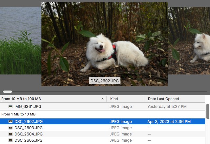This screenshot has width=210, height=144.
Task: Click the 'From 10 MB to 100 MB' size header
Action: pos(21,99)
